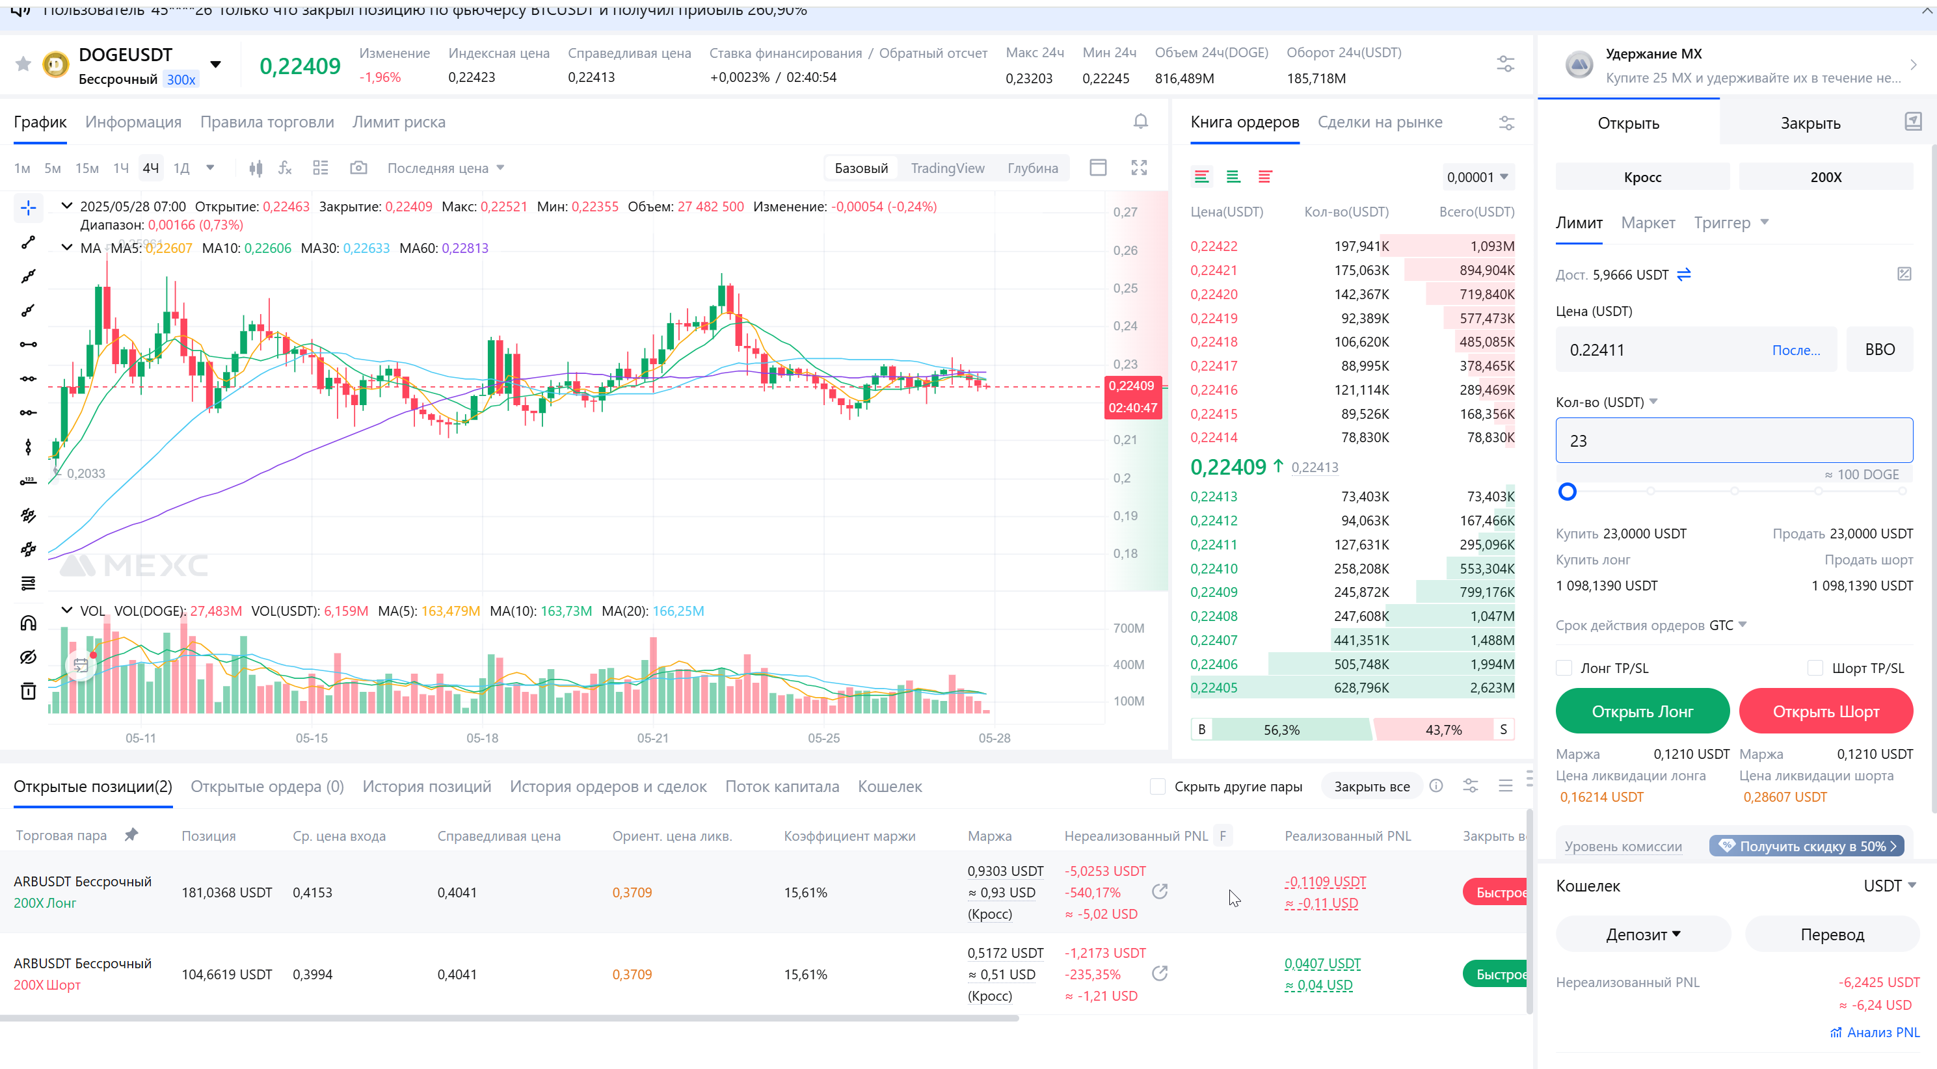Click Открыть Лонг button
The height and width of the screenshot is (1069, 1937).
click(1642, 711)
